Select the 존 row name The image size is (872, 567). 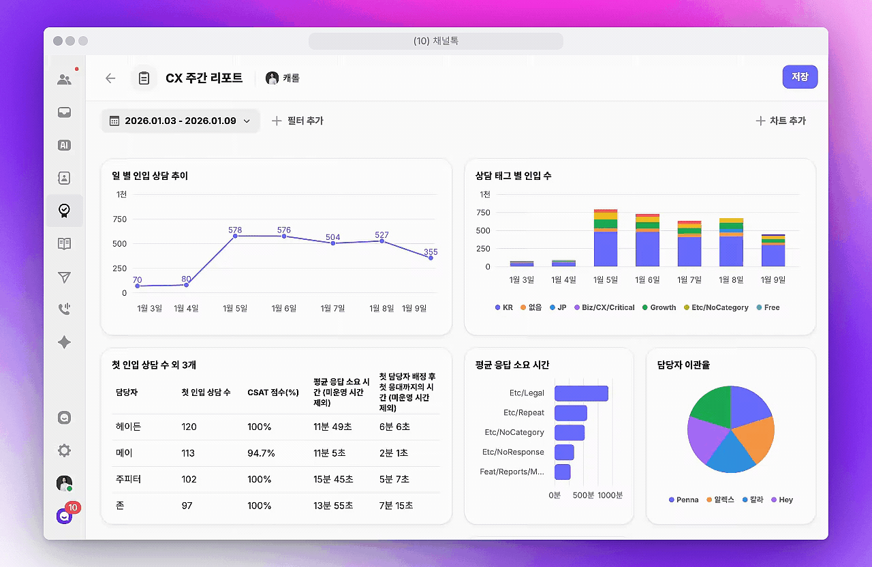coord(120,506)
